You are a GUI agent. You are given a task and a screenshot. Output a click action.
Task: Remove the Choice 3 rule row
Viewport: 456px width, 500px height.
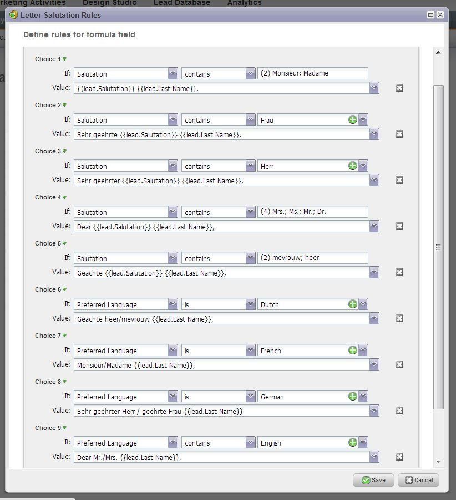coord(399,180)
